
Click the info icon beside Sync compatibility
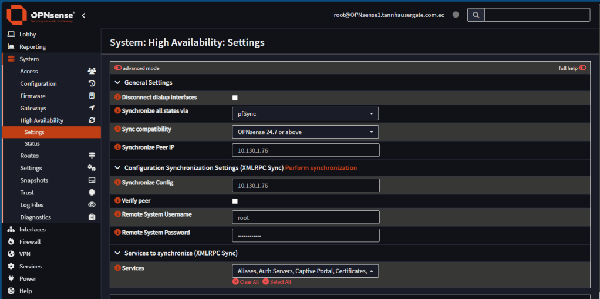[117, 129]
